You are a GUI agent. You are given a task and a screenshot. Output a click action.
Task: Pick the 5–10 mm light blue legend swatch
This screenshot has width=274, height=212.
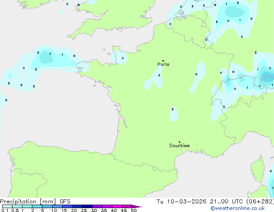point(47,206)
